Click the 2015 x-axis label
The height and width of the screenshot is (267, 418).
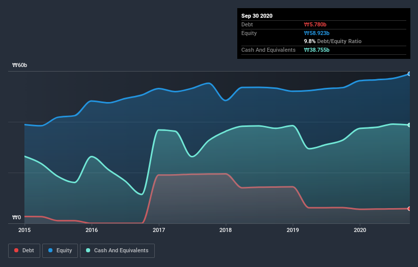pos(24,230)
